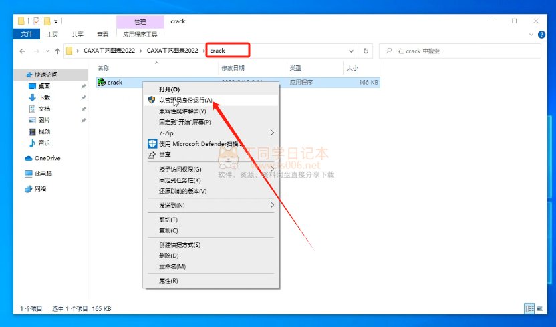Open 此电脑 in the navigation pane

click(43, 174)
